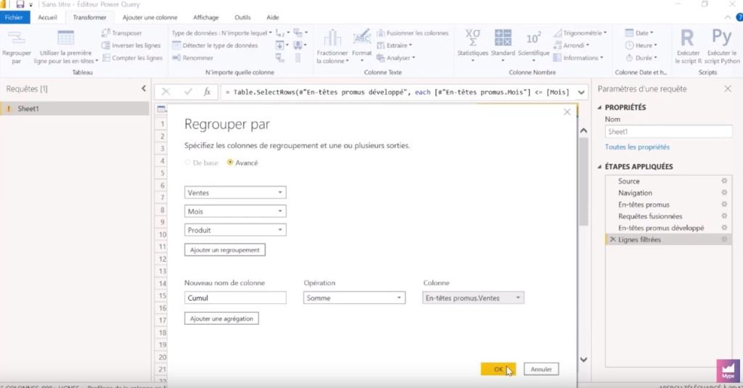Switch to the Transformer tab
The height and width of the screenshot is (388, 743).
click(x=89, y=17)
